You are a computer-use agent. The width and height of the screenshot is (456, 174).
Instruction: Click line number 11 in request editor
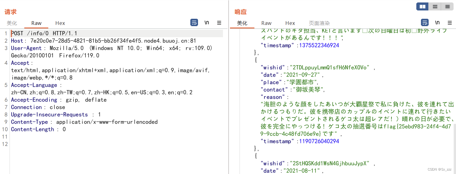tap(4, 137)
